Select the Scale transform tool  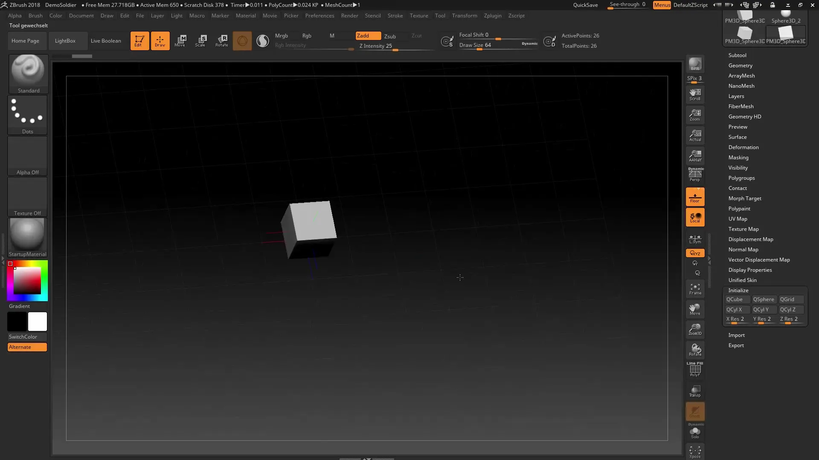pos(200,41)
